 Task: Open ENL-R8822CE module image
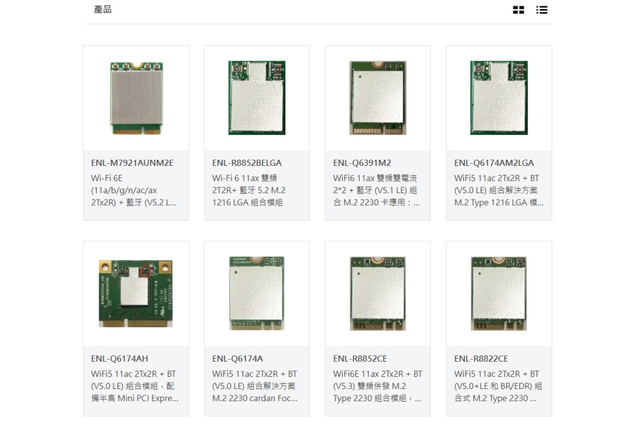pos(499,293)
